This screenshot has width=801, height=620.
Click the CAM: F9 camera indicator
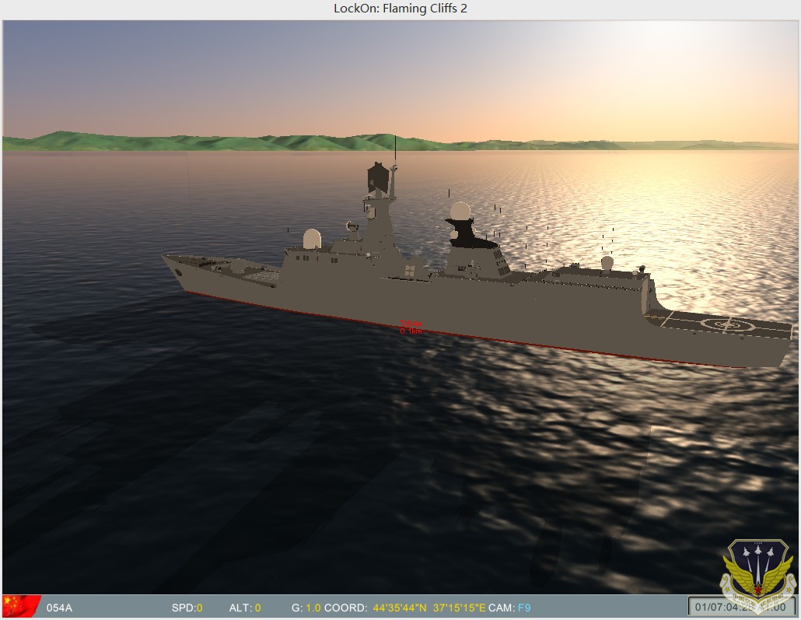509,608
